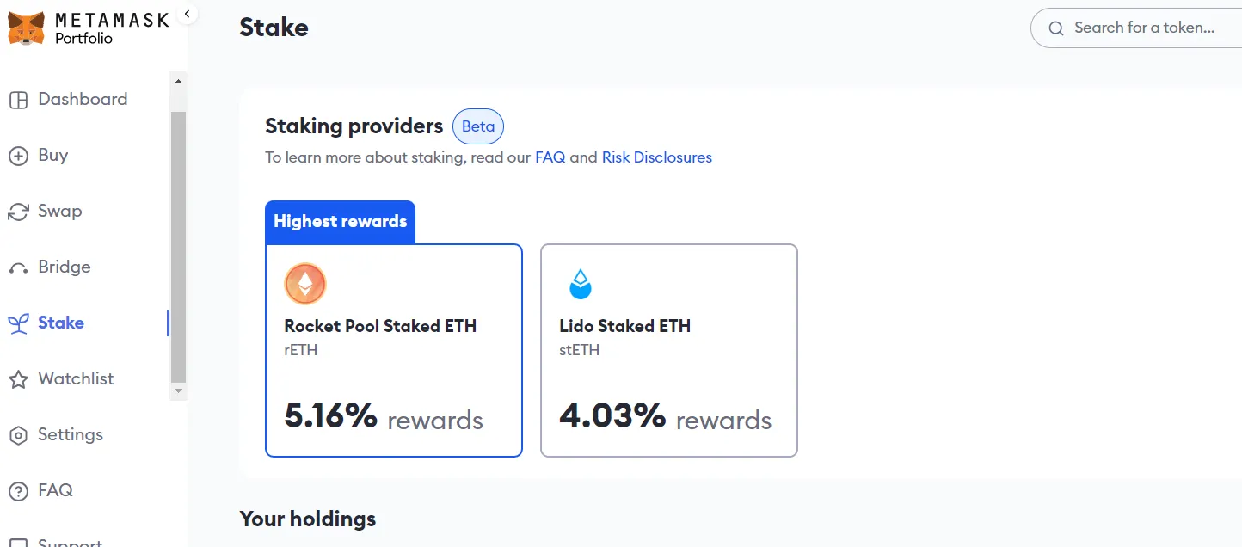
Task: Select the Lido Staked ETH card
Action: (668, 350)
